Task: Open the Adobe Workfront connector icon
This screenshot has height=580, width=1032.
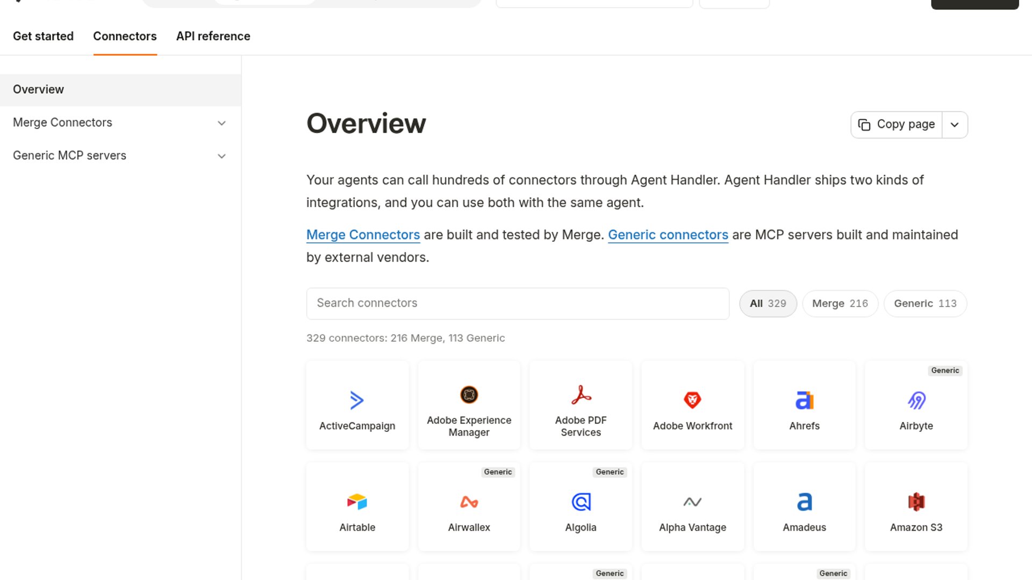Action: 692,400
